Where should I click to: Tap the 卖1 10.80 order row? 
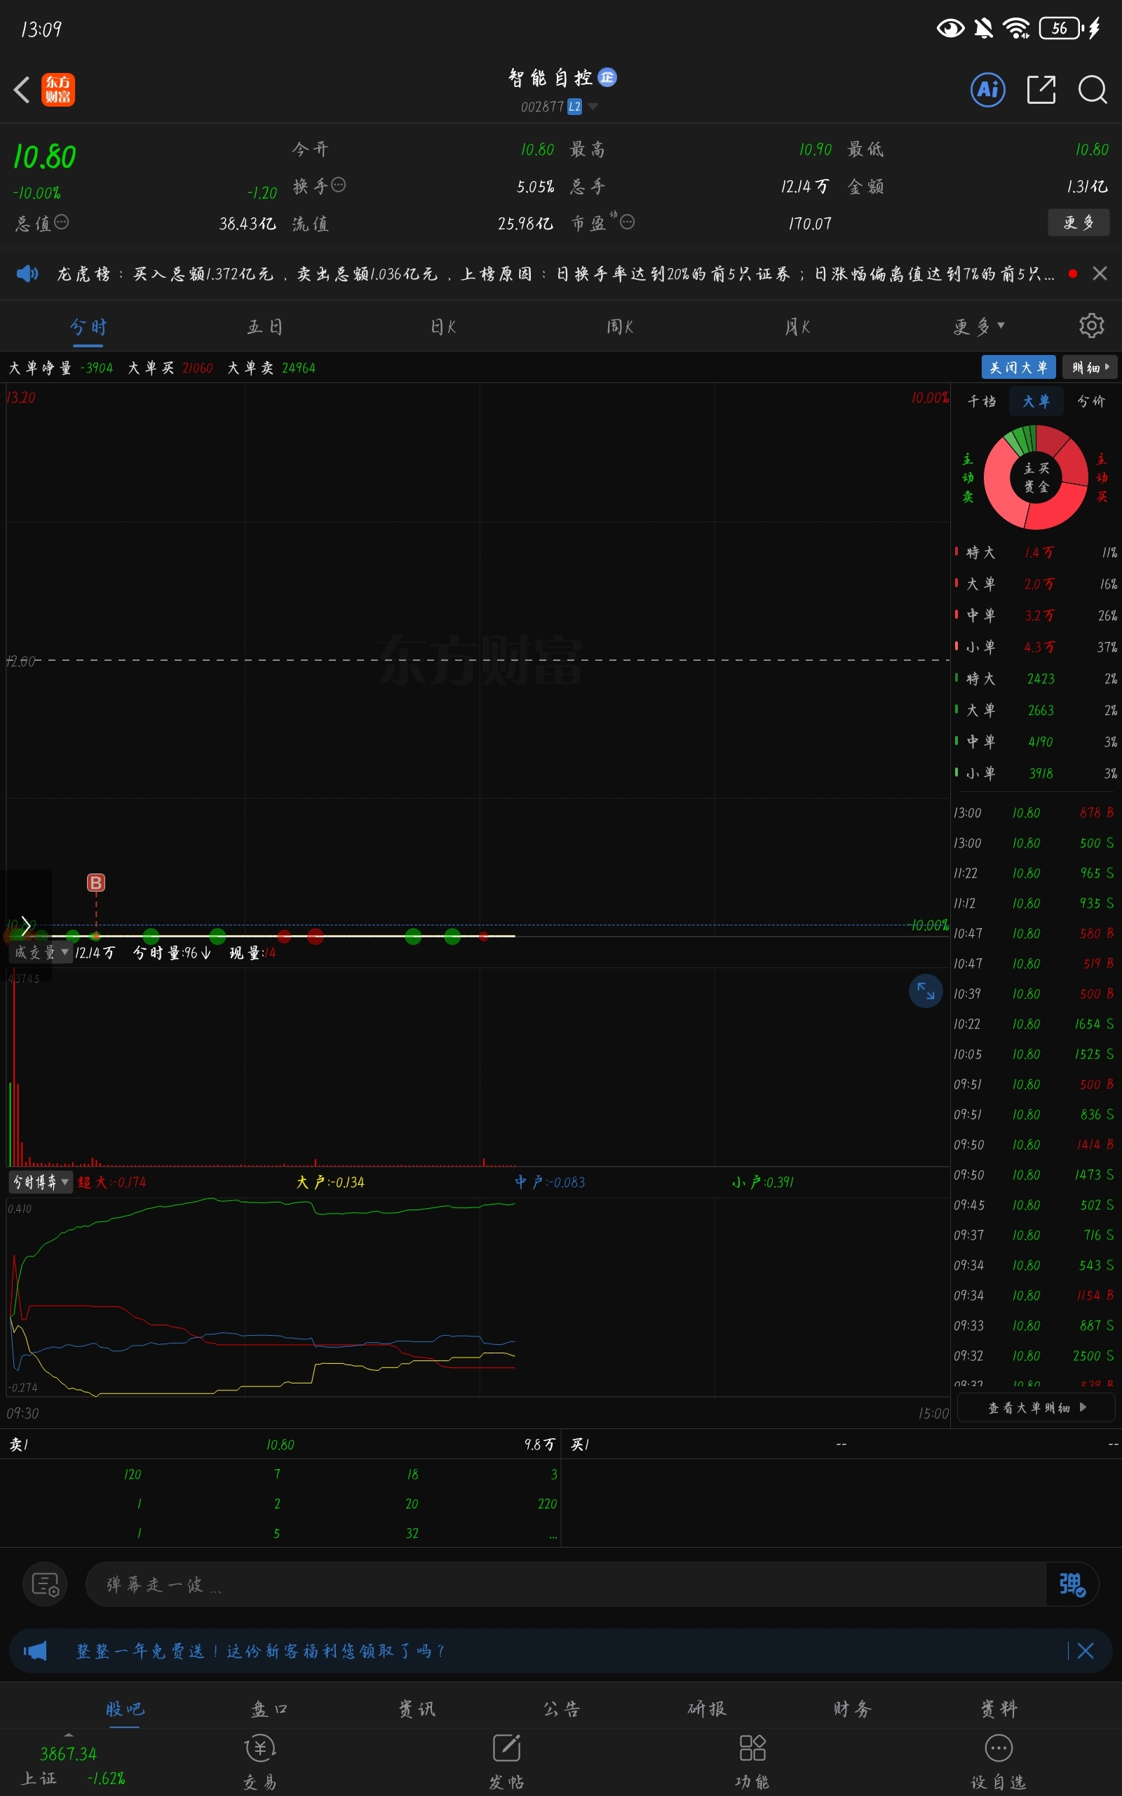click(280, 1445)
